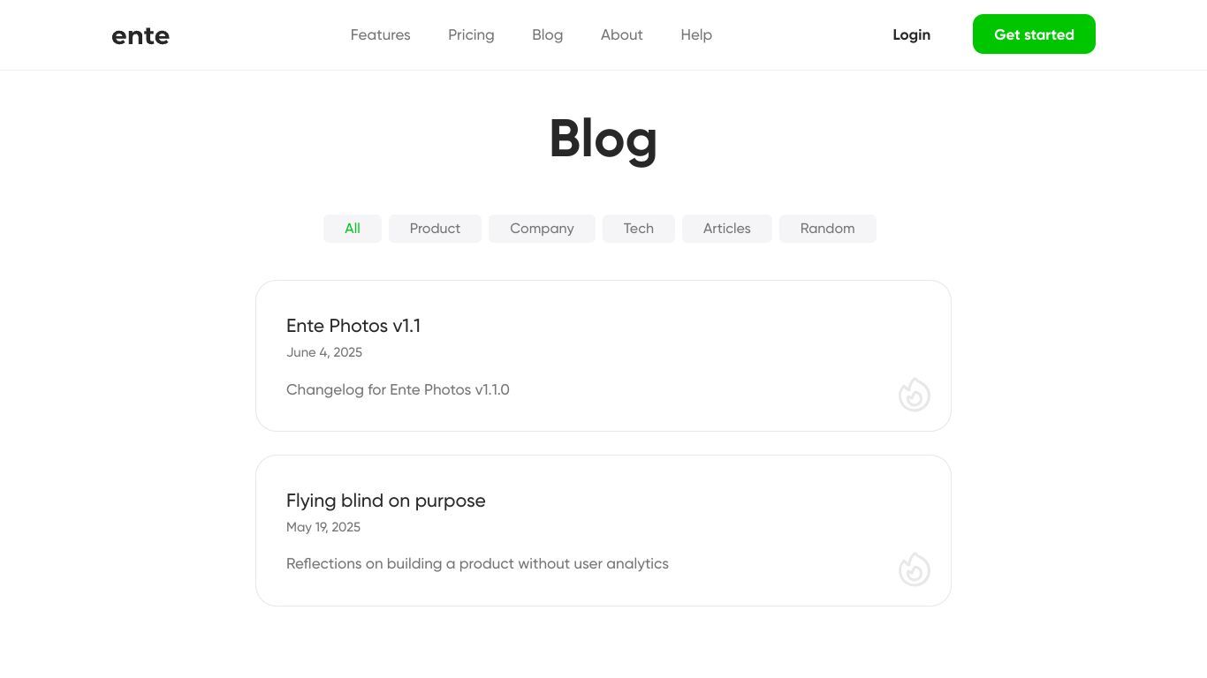
Task: Open the Features nav link
Action: pyautogui.click(x=380, y=34)
